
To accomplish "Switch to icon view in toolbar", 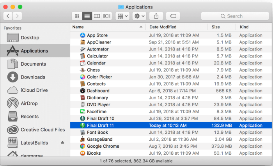I will pyautogui.click(x=77, y=16).
